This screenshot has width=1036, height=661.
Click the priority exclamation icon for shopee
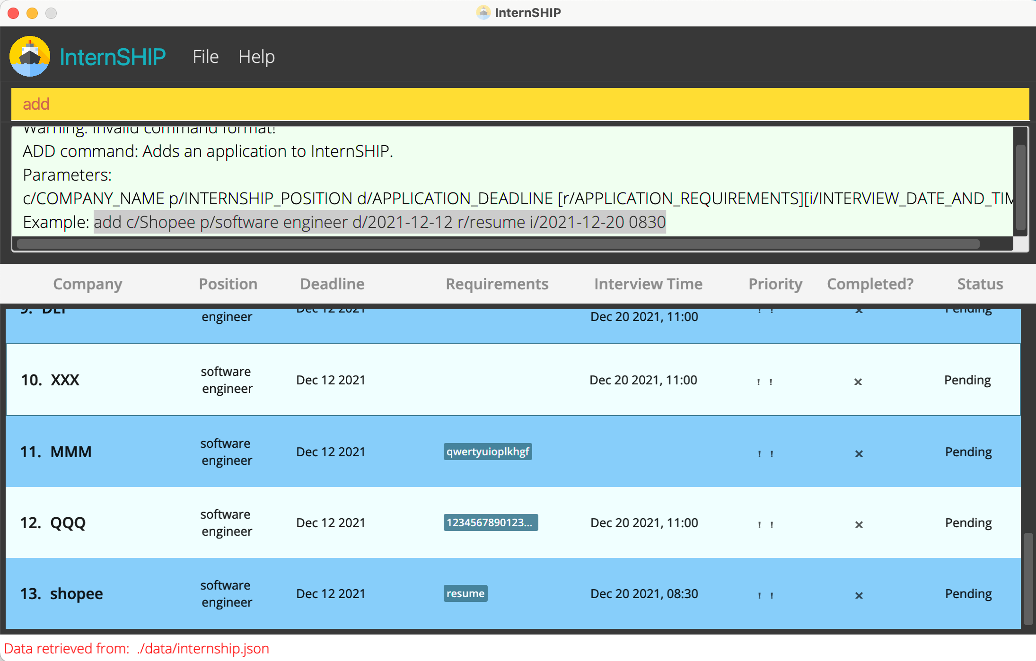(x=765, y=595)
